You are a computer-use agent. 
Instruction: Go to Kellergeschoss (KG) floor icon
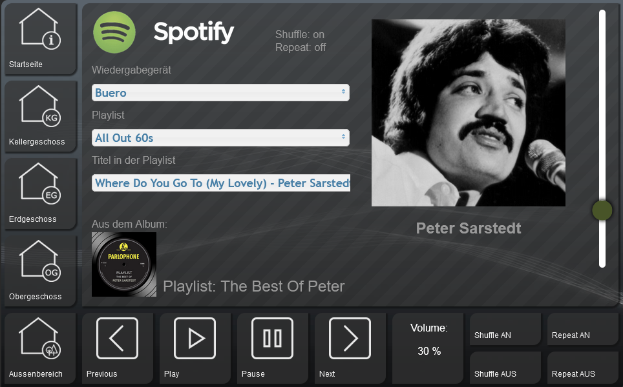[40, 106]
